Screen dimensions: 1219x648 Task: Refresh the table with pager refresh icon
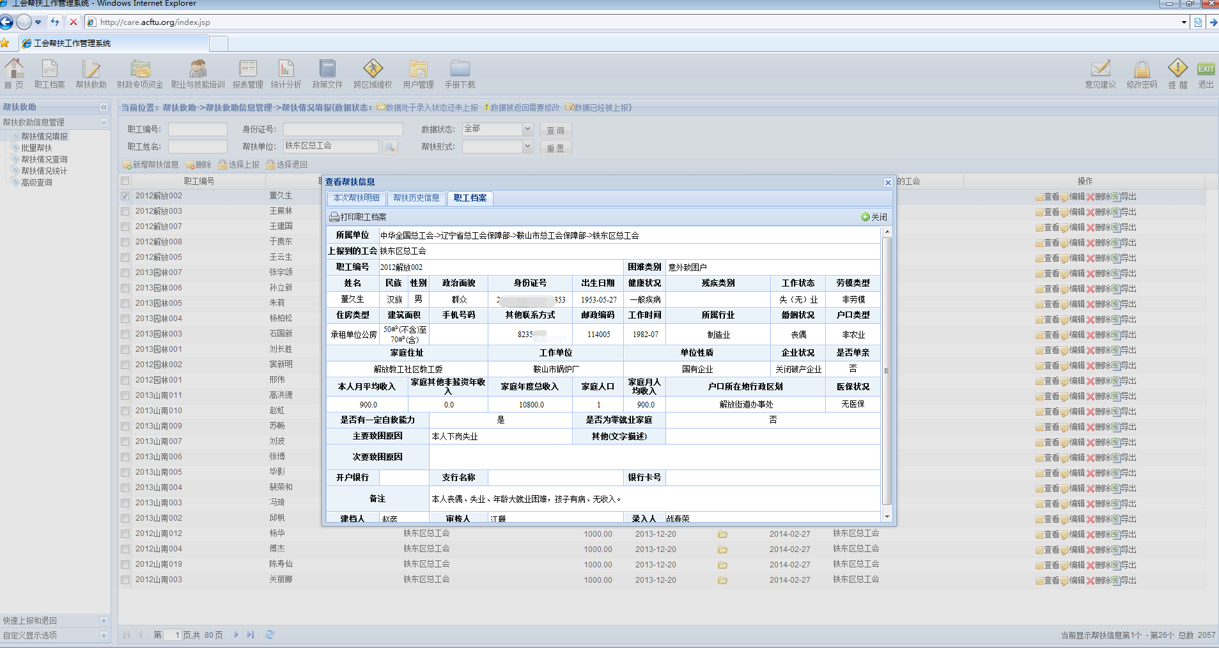[x=270, y=635]
